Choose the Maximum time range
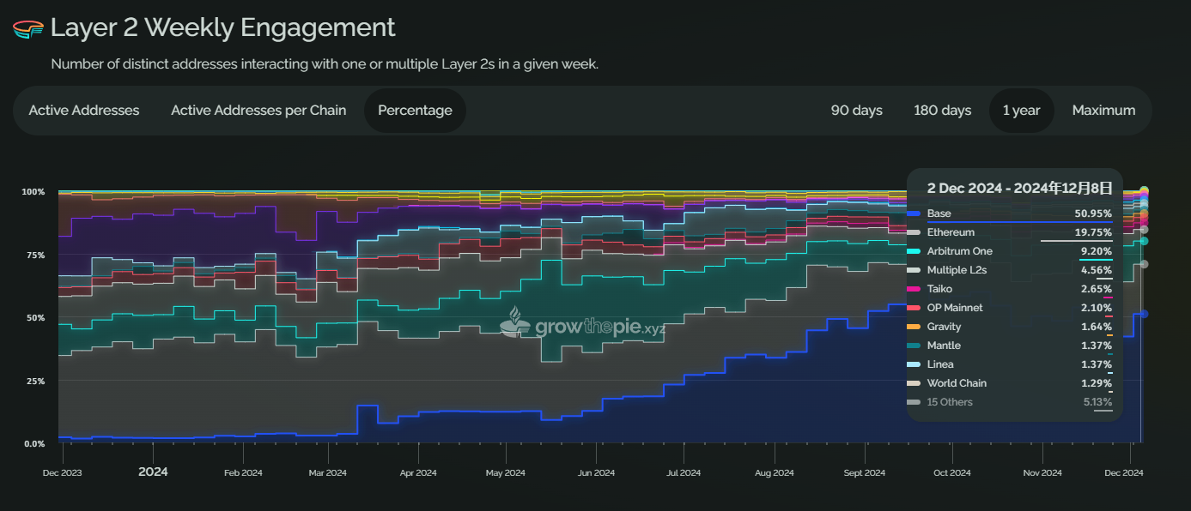The height and width of the screenshot is (511, 1191). tap(1103, 111)
